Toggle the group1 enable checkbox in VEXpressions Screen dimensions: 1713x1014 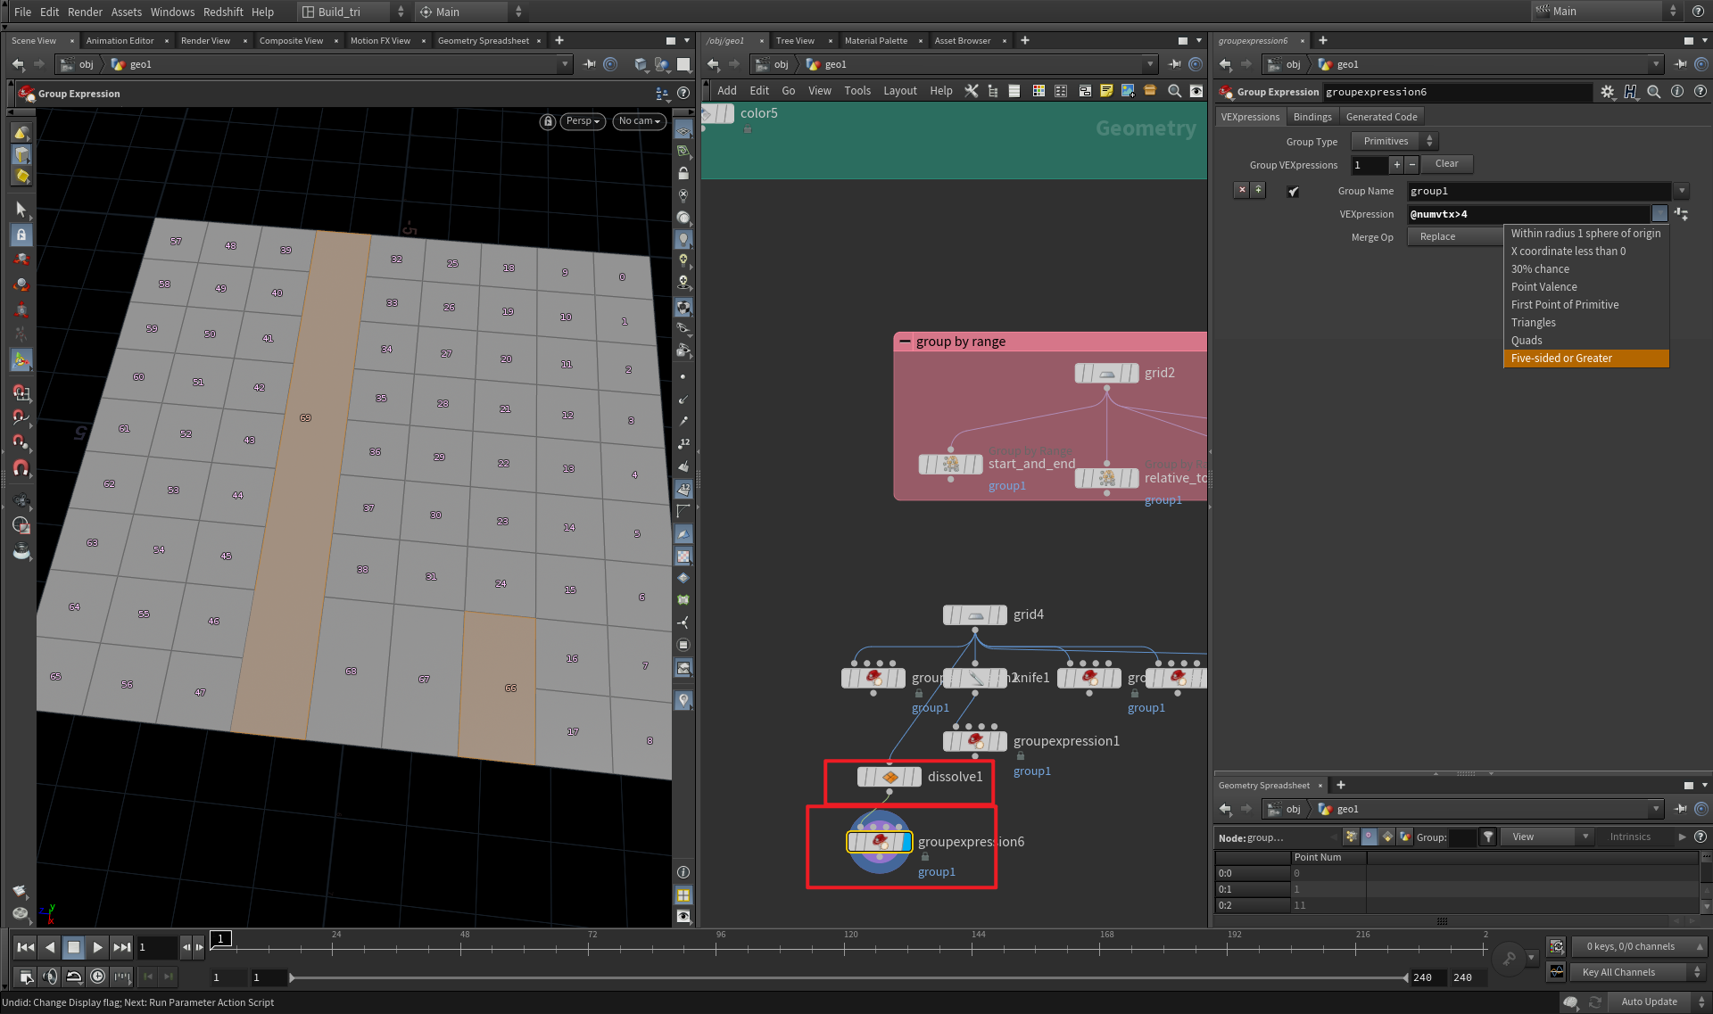[1293, 191]
